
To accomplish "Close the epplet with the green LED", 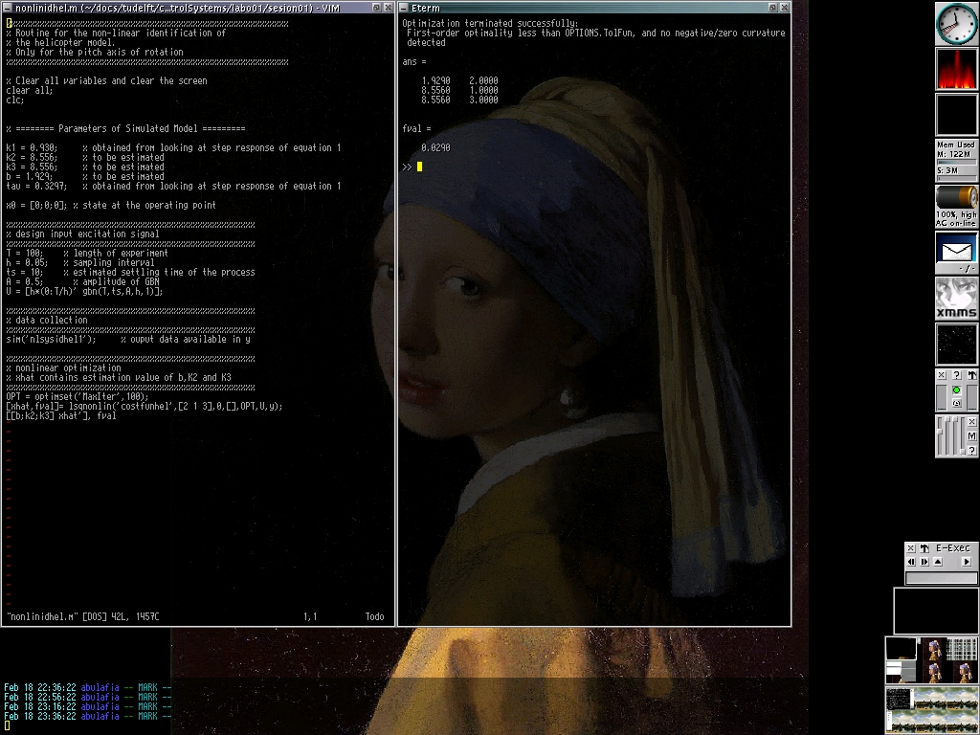I will (942, 375).
